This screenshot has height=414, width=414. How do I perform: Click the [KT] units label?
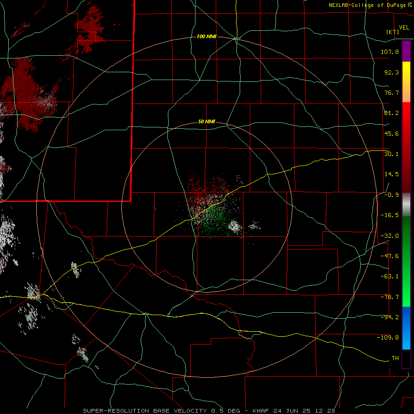tap(393, 32)
